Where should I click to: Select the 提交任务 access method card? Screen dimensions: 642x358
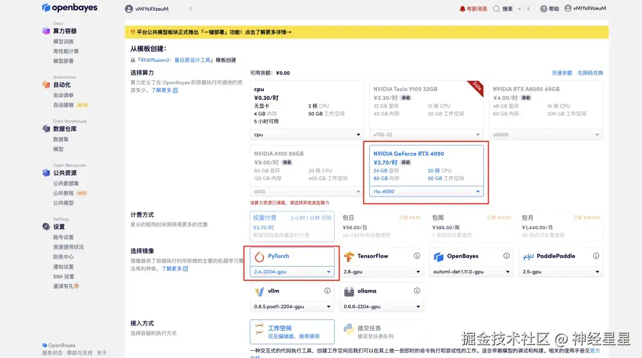[382, 332]
